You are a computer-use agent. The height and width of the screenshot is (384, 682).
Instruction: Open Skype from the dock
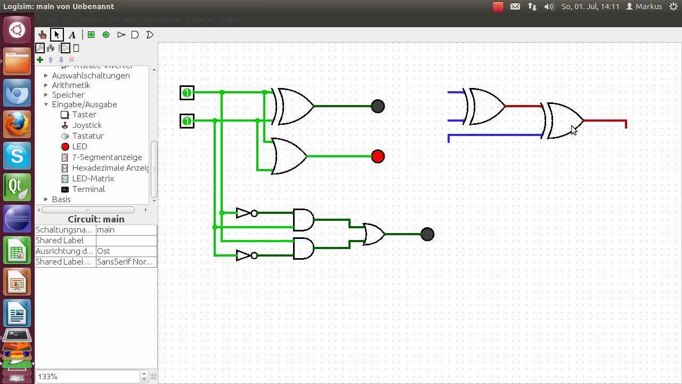click(x=17, y=156)
